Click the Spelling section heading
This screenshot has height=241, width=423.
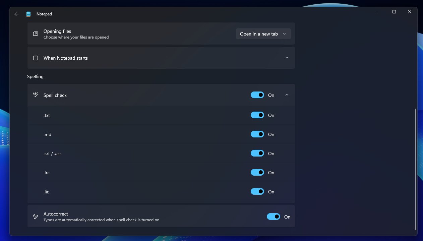point(35,76)
